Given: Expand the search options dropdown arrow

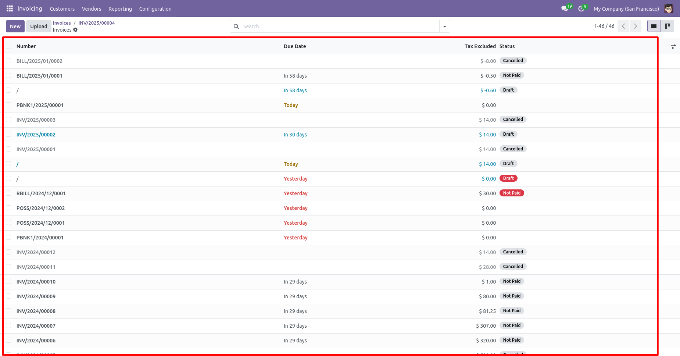Looking at the screenshot, I should pyautogui.click(x=445, y=26).
